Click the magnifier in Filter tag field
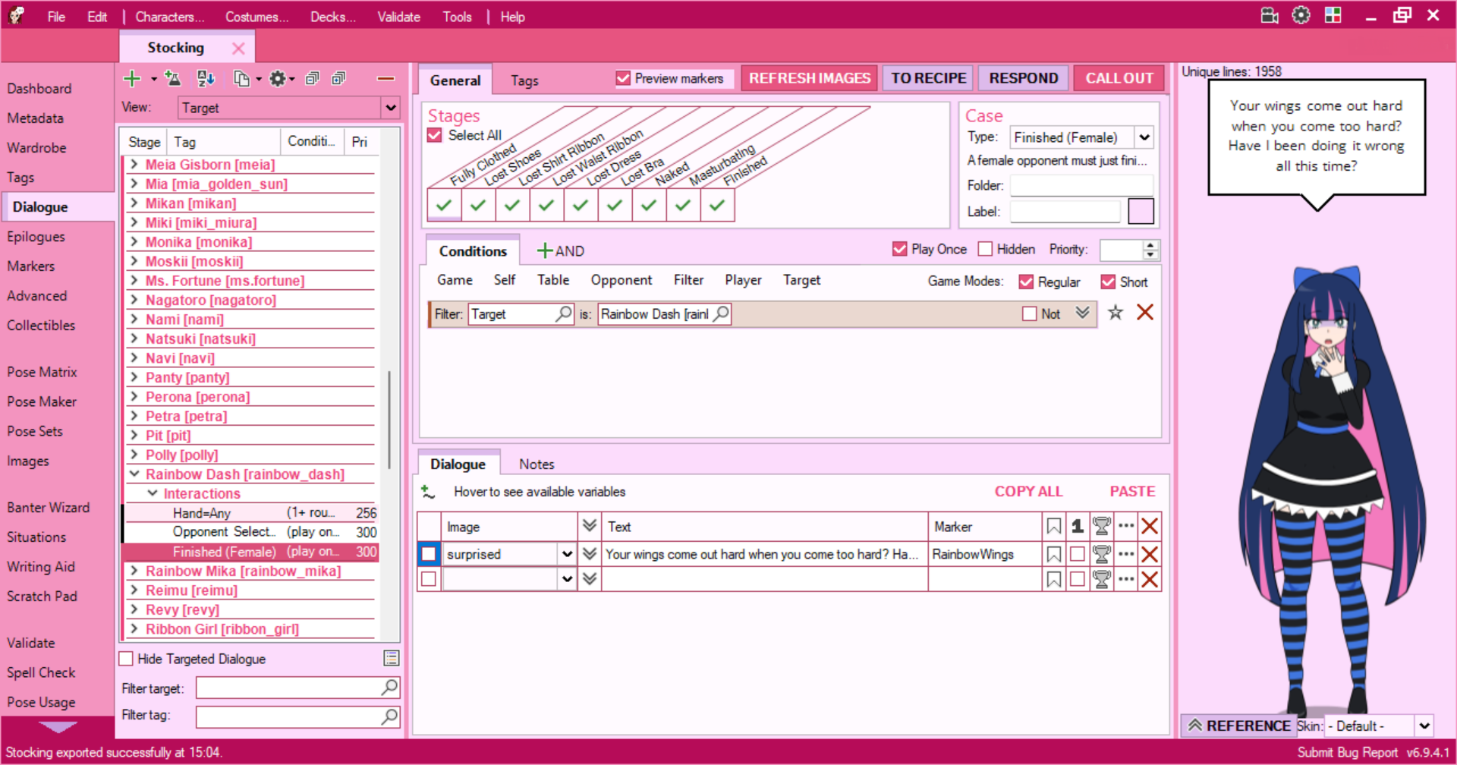 click(389, 716)
